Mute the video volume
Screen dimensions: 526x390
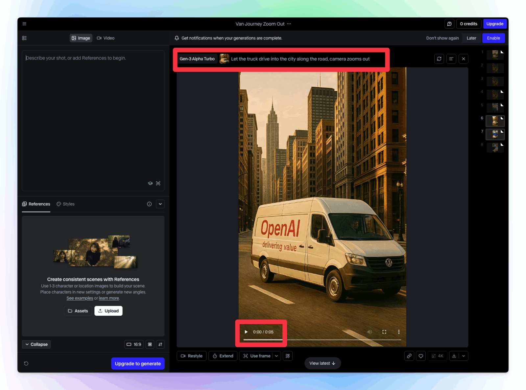370,332
